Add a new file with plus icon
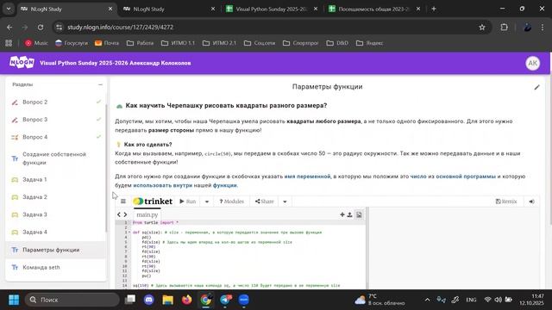552x310 pixels. 342,214
